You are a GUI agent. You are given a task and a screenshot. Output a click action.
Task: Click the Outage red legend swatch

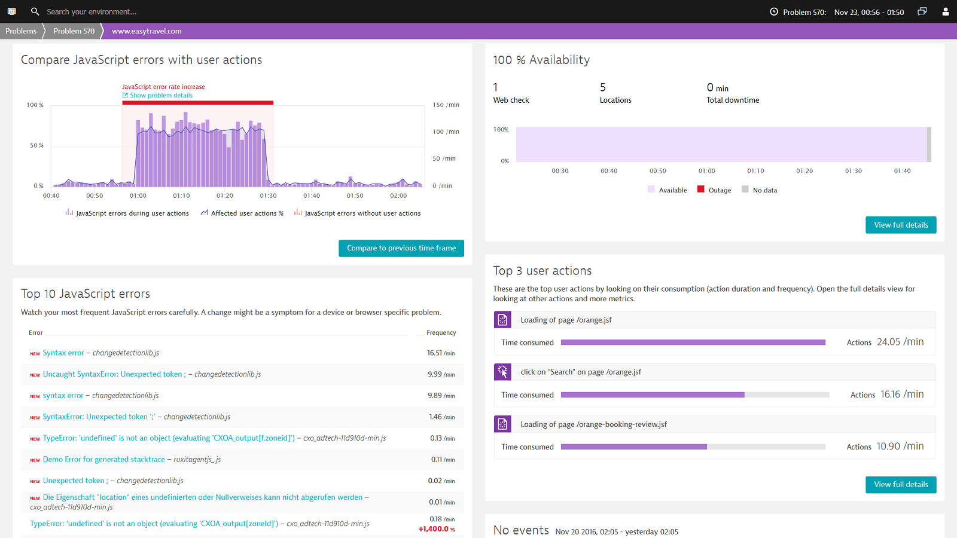701,189
